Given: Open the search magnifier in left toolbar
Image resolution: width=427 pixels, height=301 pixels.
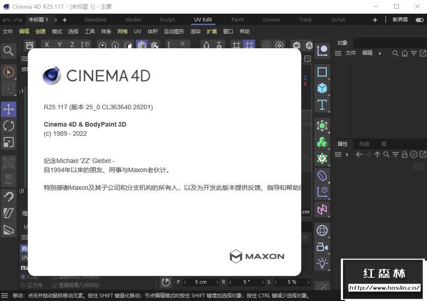Looking at the screenshot, I should pos(9,51).
